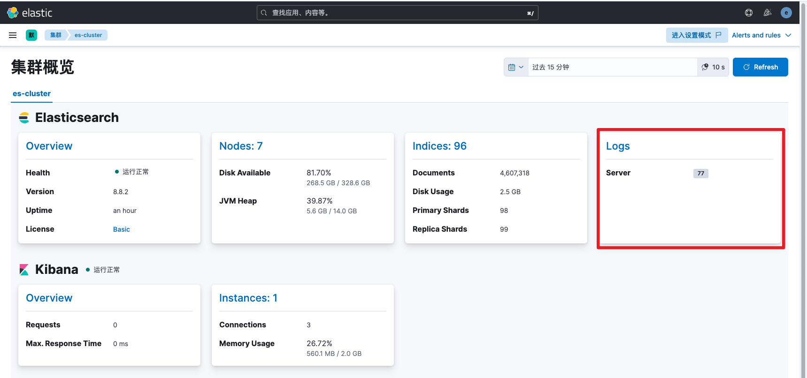
Task: Open the calendar quick date menu
Action: pyautogui.click(x=516, y=67)
